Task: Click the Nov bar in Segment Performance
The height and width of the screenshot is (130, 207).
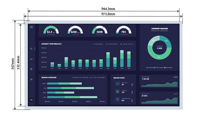Action: point(122,58)
